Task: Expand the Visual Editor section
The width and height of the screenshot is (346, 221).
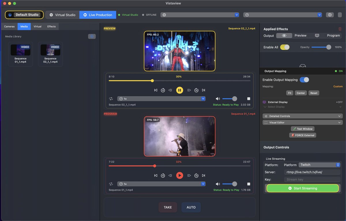Action: 302,122
